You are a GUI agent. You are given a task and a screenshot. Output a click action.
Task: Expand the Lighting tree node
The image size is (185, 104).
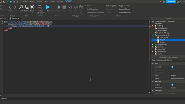click(153, 26)
